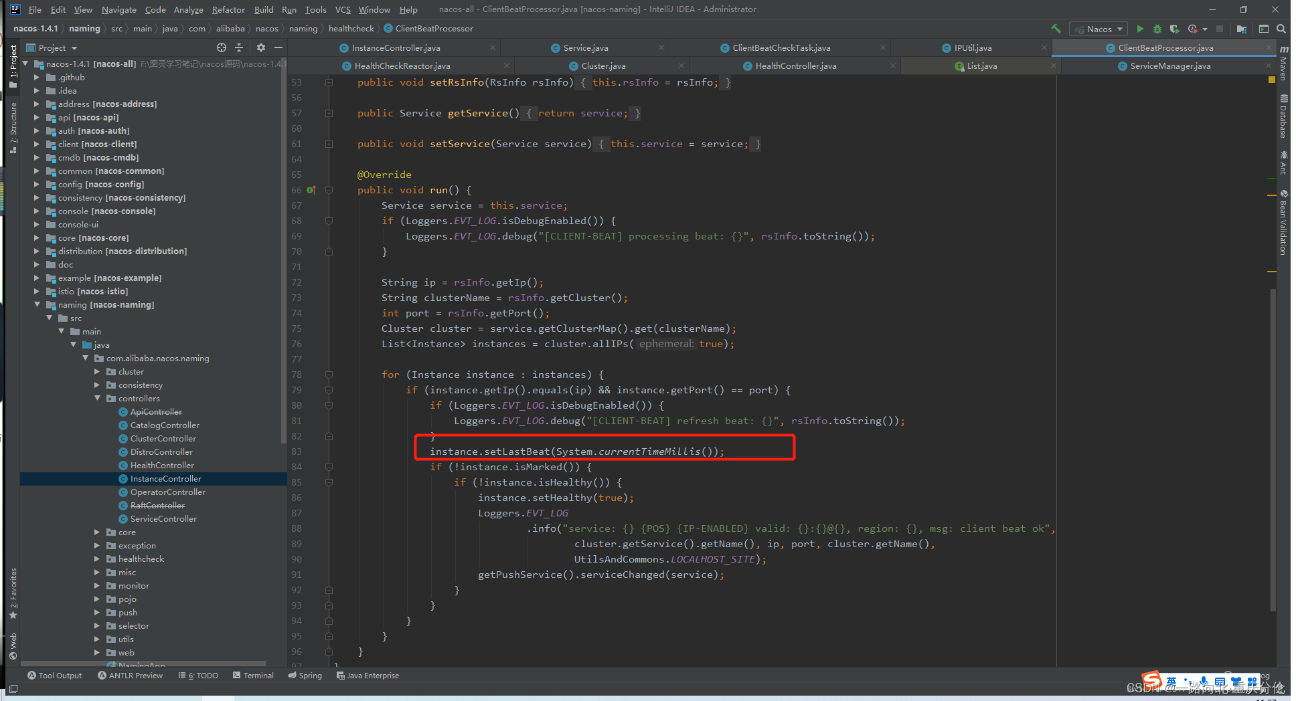Open the TODO tool window

pos(198,676)
